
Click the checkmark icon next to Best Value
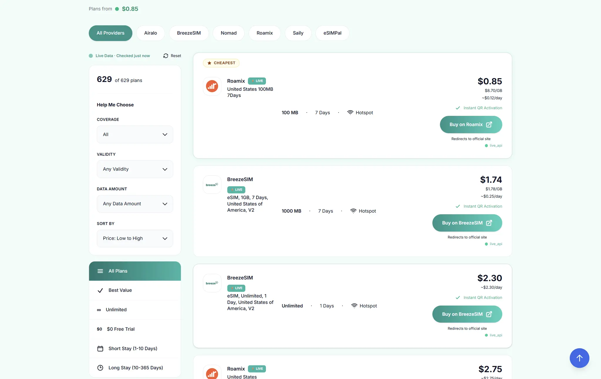pos(100,290)
